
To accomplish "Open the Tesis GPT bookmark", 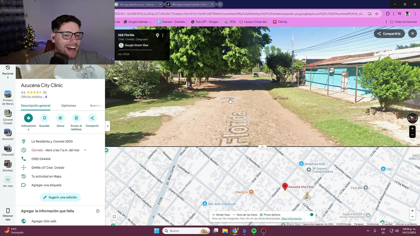I will (x=205, y=22).
